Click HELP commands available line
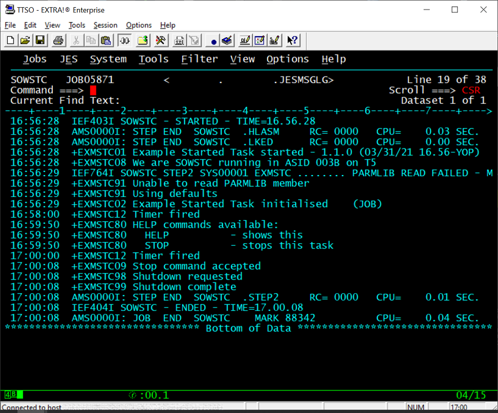This screenshot has width=498, height=413. point(144,225)
